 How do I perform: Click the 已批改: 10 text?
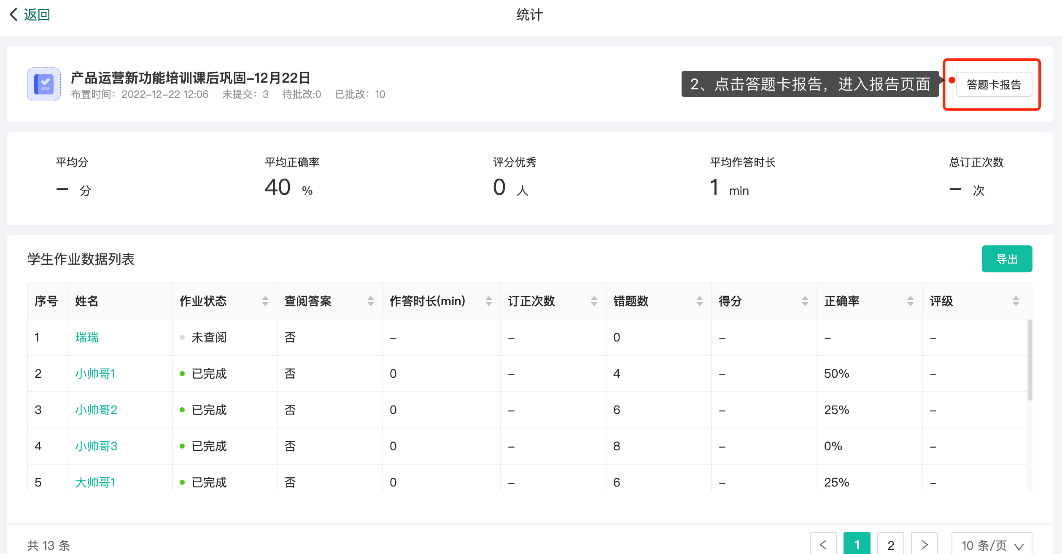pos(360,94)
